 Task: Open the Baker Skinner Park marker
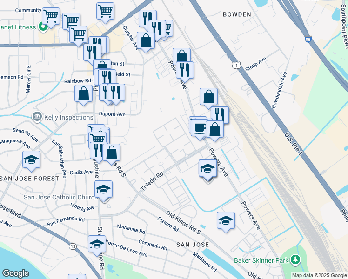coord(294,259)
